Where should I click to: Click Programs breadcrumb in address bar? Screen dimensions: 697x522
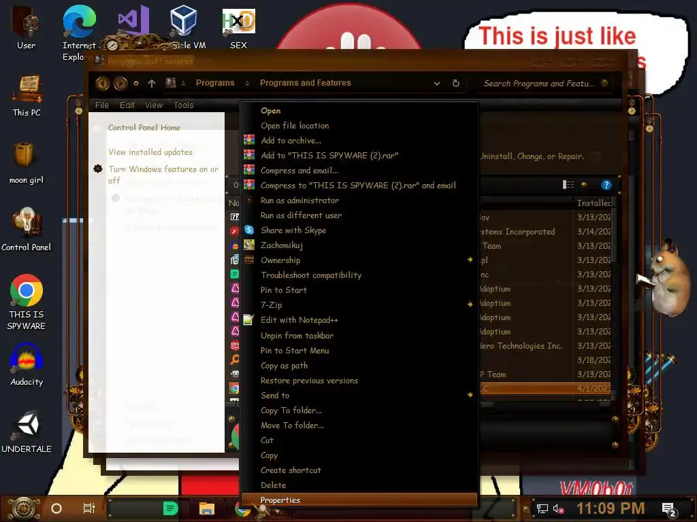(215, 83)
